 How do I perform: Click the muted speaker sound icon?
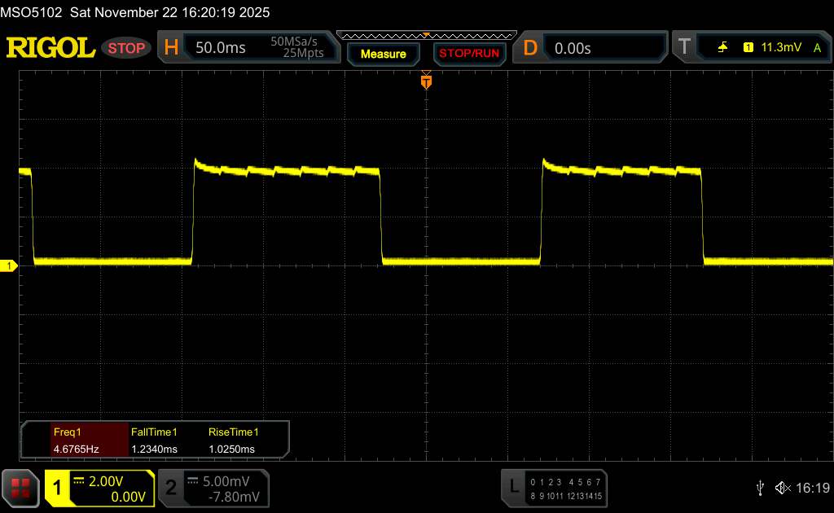click(x=782, y=488)
